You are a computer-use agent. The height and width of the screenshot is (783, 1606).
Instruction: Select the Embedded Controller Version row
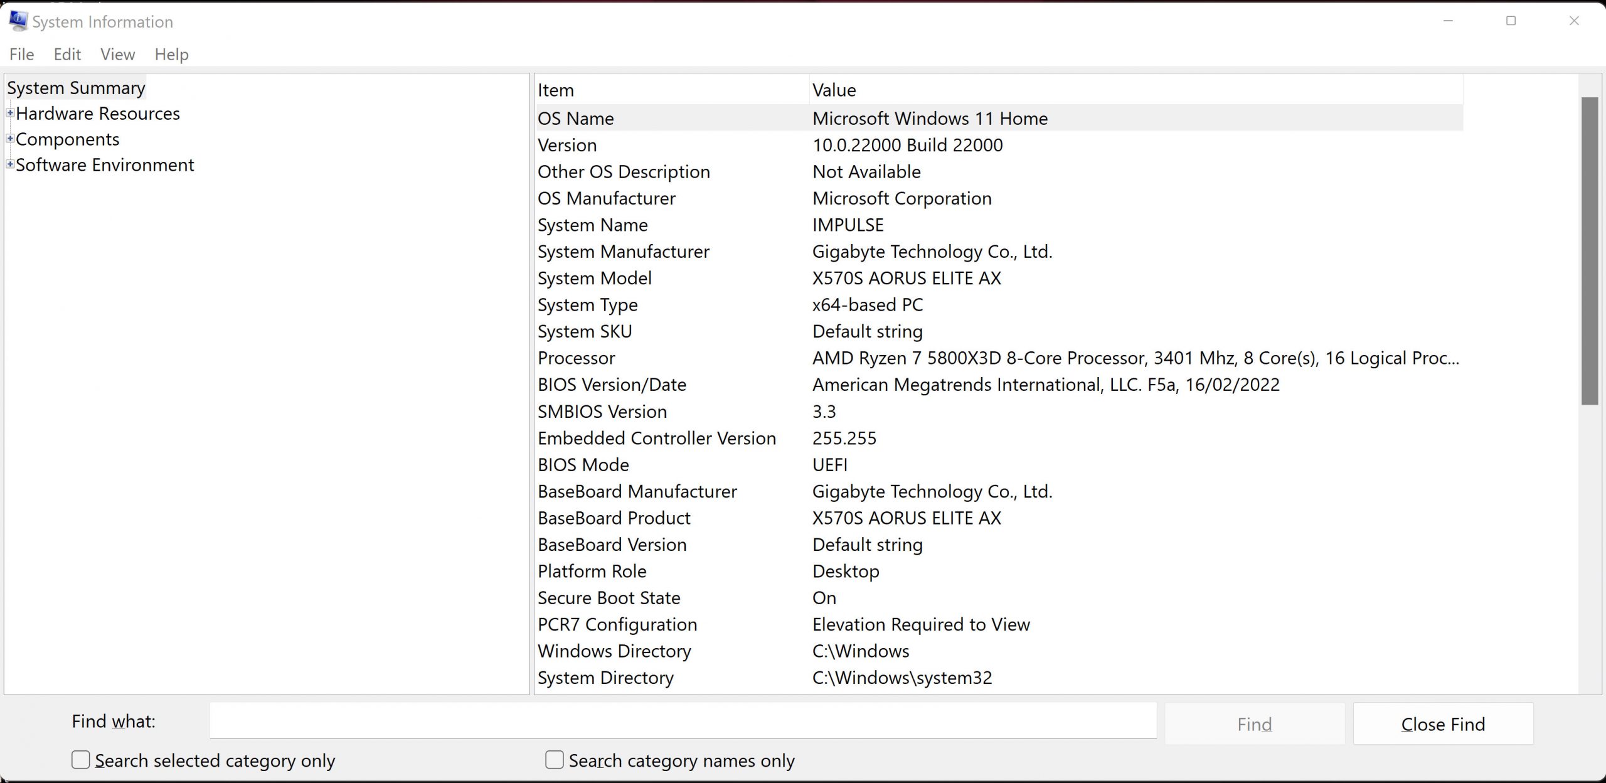pyautogui.click(x=999, y=438)
